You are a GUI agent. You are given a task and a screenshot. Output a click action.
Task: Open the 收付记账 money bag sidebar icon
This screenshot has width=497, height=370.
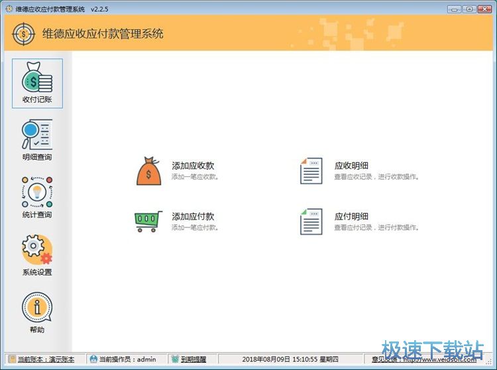click(37, 77)
